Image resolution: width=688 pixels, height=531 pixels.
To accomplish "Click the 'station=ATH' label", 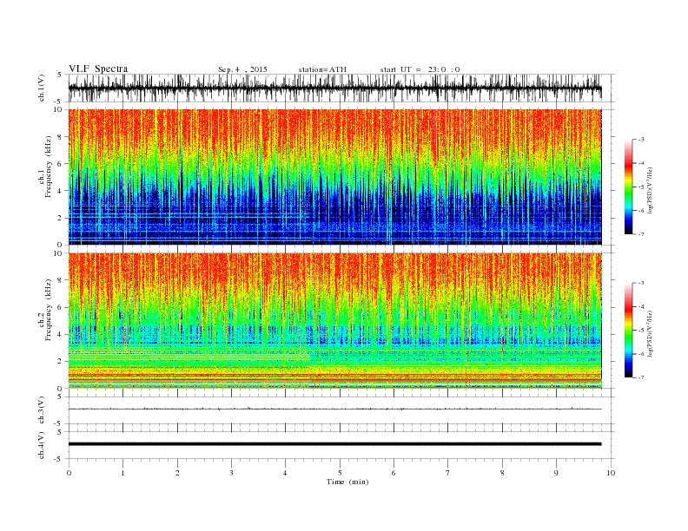I will [322, 69].
